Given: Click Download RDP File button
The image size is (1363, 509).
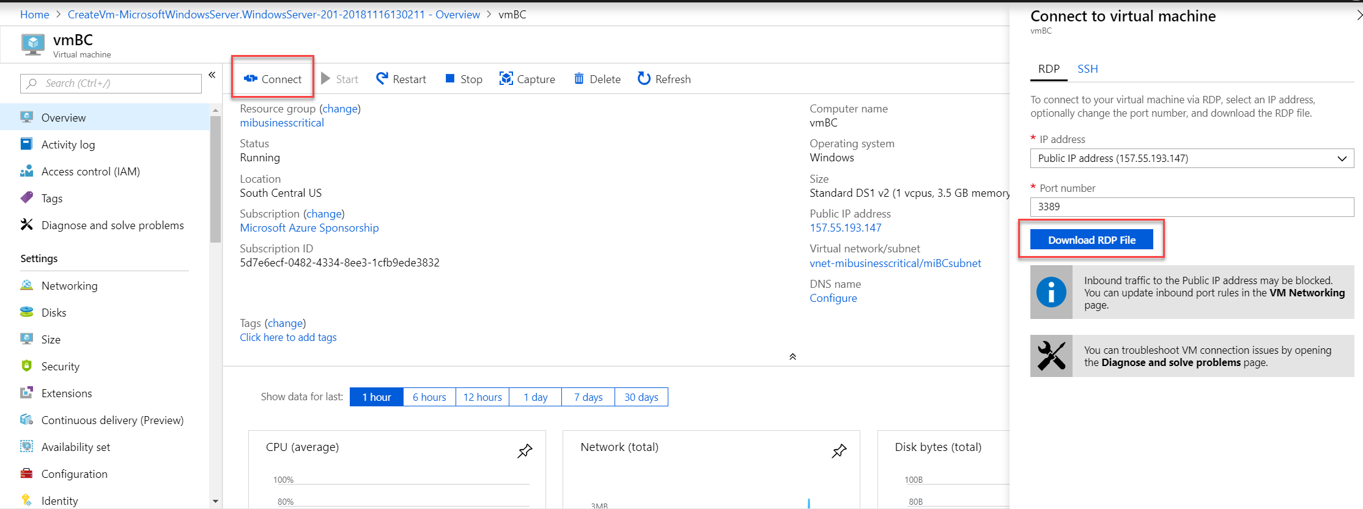Looking at the screenshot, I should (1092, 240).
